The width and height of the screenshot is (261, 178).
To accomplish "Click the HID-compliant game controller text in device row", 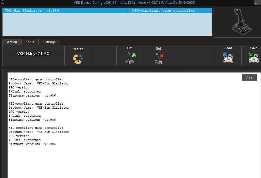I will tap(163, 10).
